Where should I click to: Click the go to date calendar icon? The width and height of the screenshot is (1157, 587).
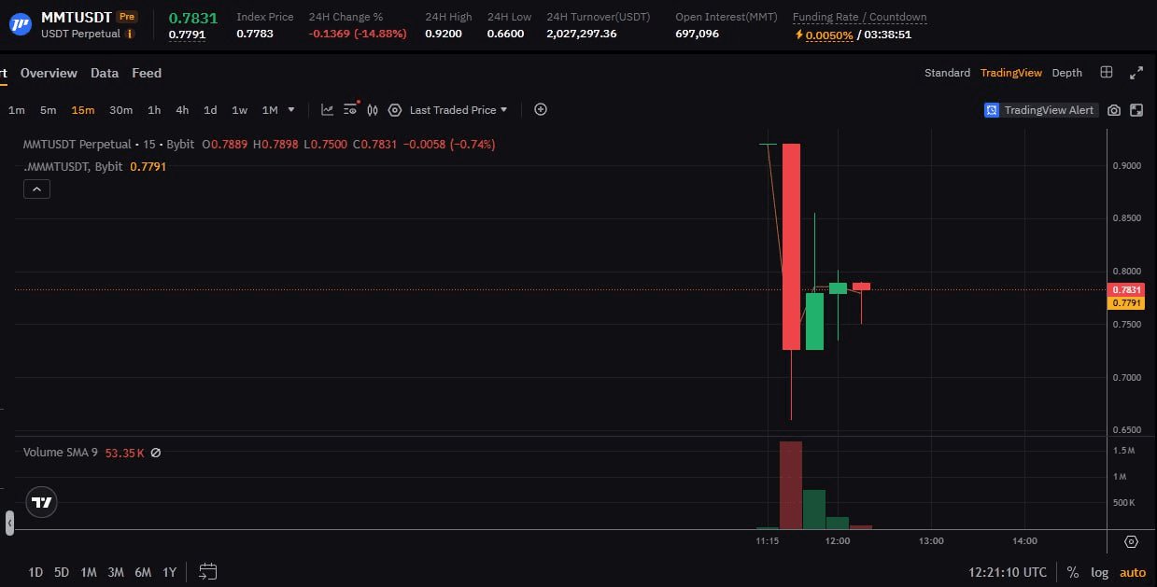(207, 571)
